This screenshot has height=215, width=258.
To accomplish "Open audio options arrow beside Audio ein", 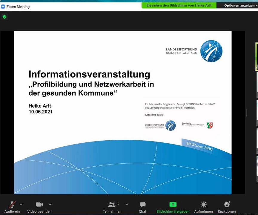I will 21,205.
